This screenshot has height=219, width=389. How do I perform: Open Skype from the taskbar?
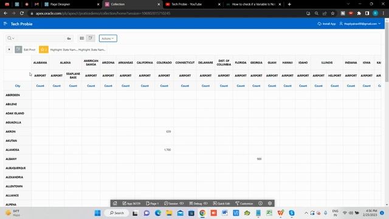click(x=292, y=213)
